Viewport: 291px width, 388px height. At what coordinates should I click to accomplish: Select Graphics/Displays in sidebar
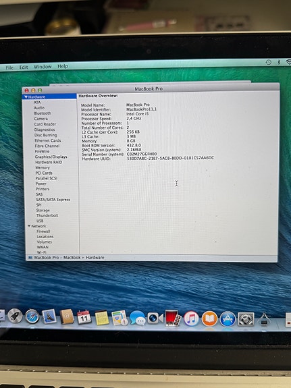(x=51, y=157)
